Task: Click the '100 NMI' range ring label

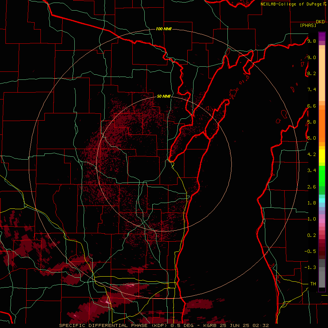Action: 164,29
